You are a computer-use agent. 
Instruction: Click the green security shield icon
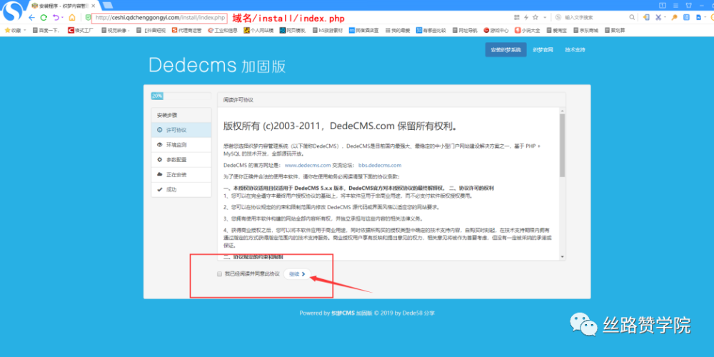click(x=88, y=18)
